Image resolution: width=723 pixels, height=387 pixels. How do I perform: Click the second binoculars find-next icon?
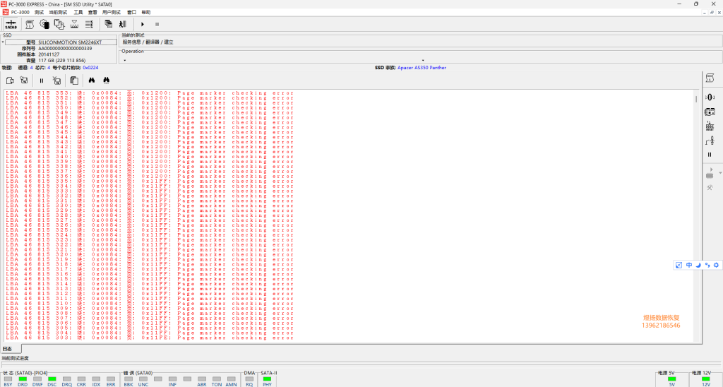tap(107, 81)
